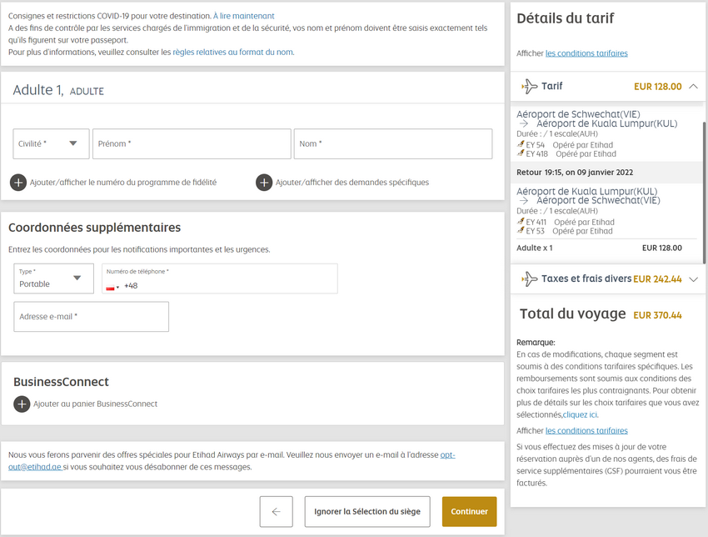This screenshot has width=708, height=537.
Task: Click Ignorer la Sélection du siège
Action: (367, 512)
